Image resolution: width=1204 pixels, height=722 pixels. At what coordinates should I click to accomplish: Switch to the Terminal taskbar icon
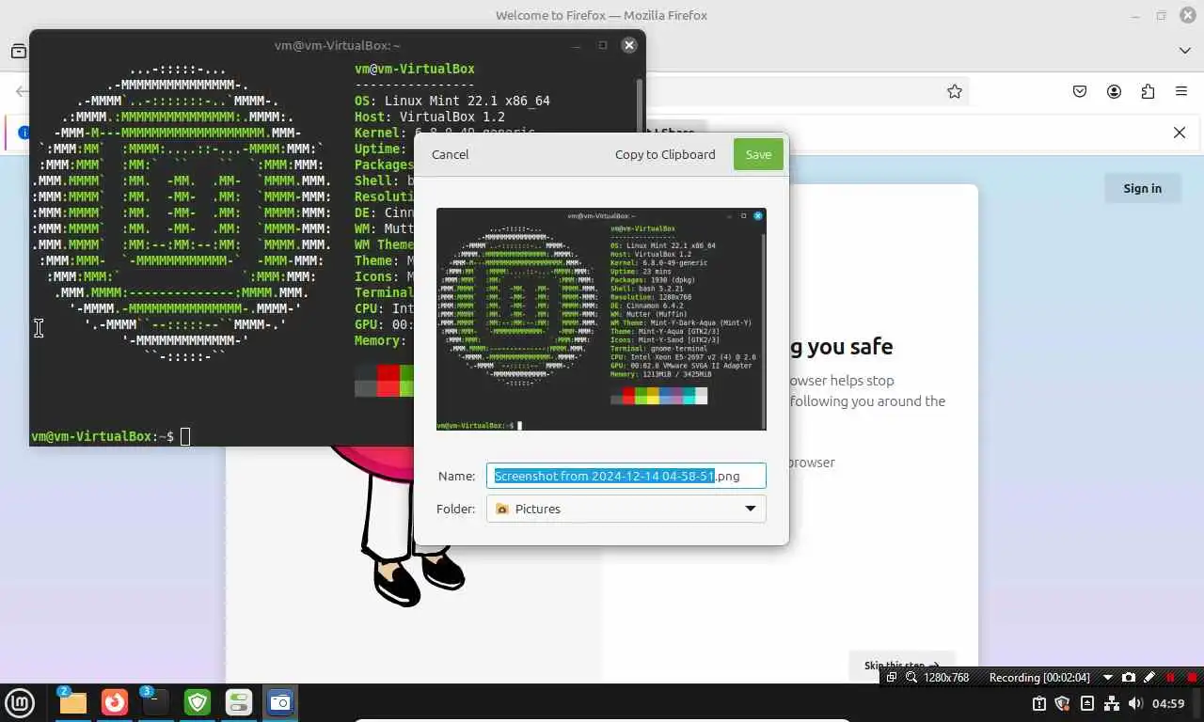[x=156, y=702]
